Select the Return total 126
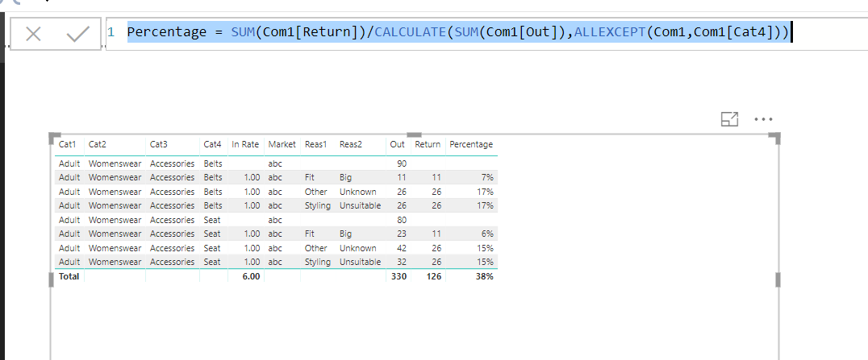The width and height of the screenshot is (868, 360). [x=433, y=276]
